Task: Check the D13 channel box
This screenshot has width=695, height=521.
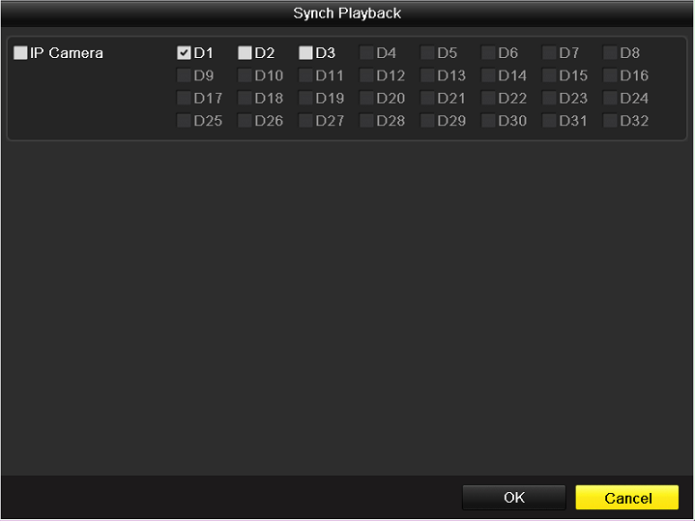Action: [x=427, y=75]
